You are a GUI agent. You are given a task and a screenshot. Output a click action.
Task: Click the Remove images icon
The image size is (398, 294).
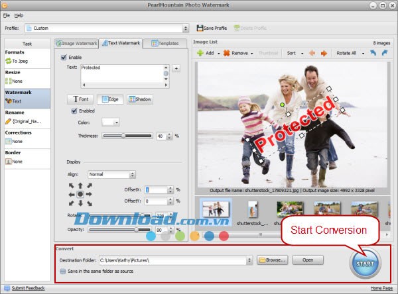[227, 53]
